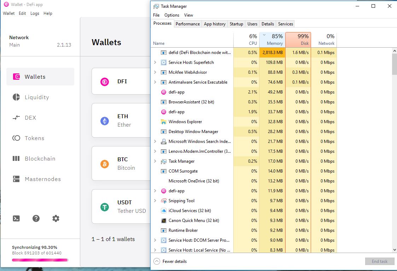The image size is (397, 271).
Task: Sort processes by the Name column
Action: point(192,40)
